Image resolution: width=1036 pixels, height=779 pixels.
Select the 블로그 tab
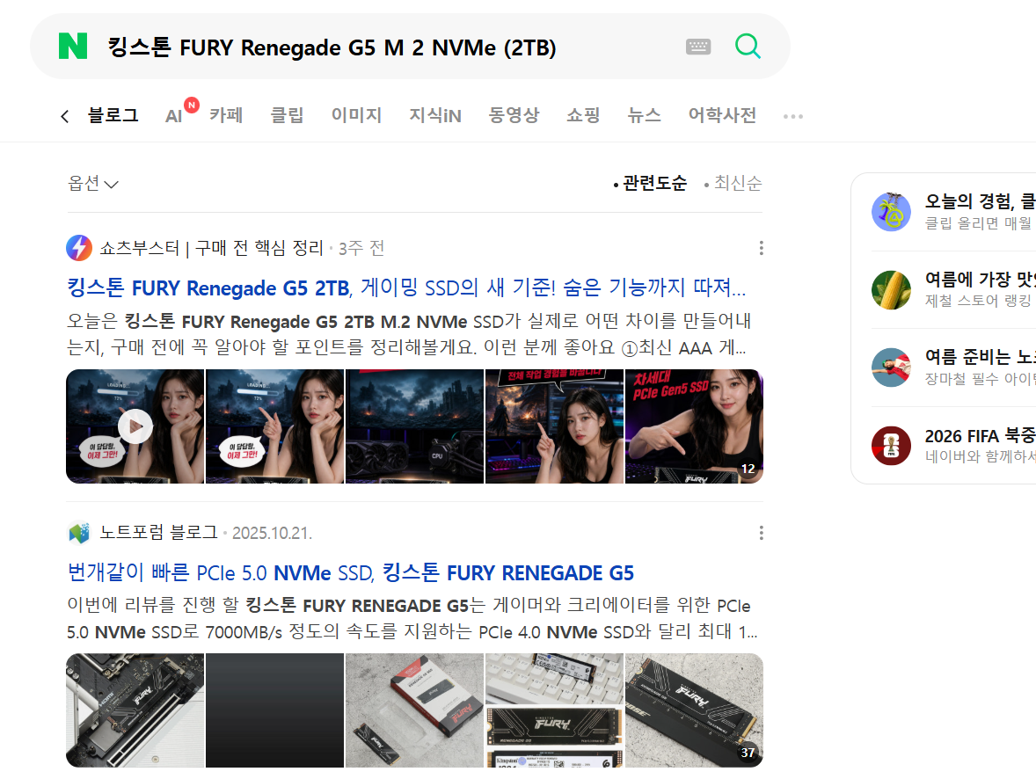coord(113,116)
